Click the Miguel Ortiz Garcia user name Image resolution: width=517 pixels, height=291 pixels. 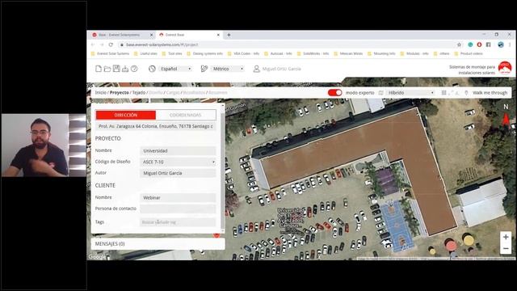[x=282, y=69]
